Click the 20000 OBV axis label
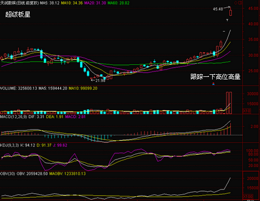 tap(253, 179)
